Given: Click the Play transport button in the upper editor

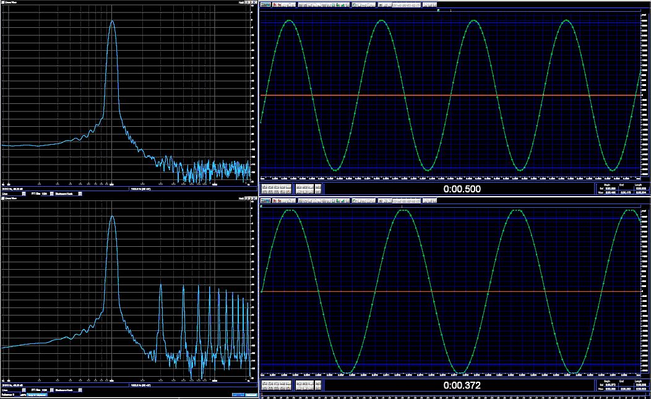Looking at the screenshot, I should coord(270,186).
